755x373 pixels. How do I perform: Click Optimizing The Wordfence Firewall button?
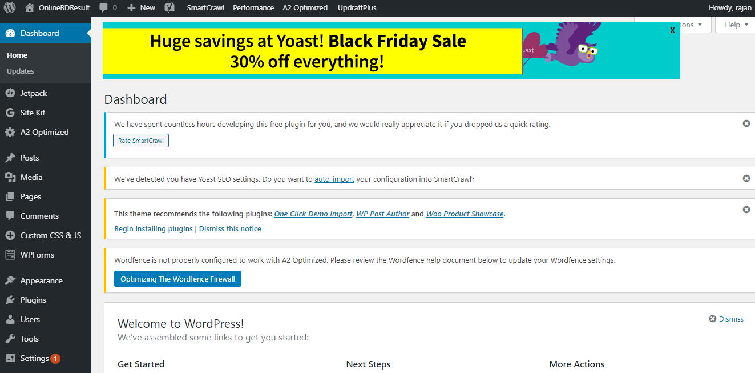click(x=177, y=279)
